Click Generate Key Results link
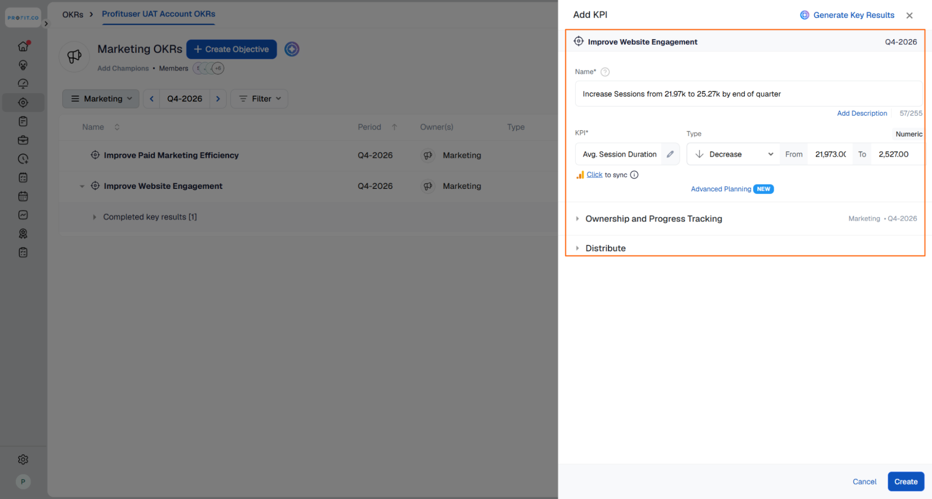Image resolution: width=932 pixels, height=499 pixels. [x=847, y=15]
